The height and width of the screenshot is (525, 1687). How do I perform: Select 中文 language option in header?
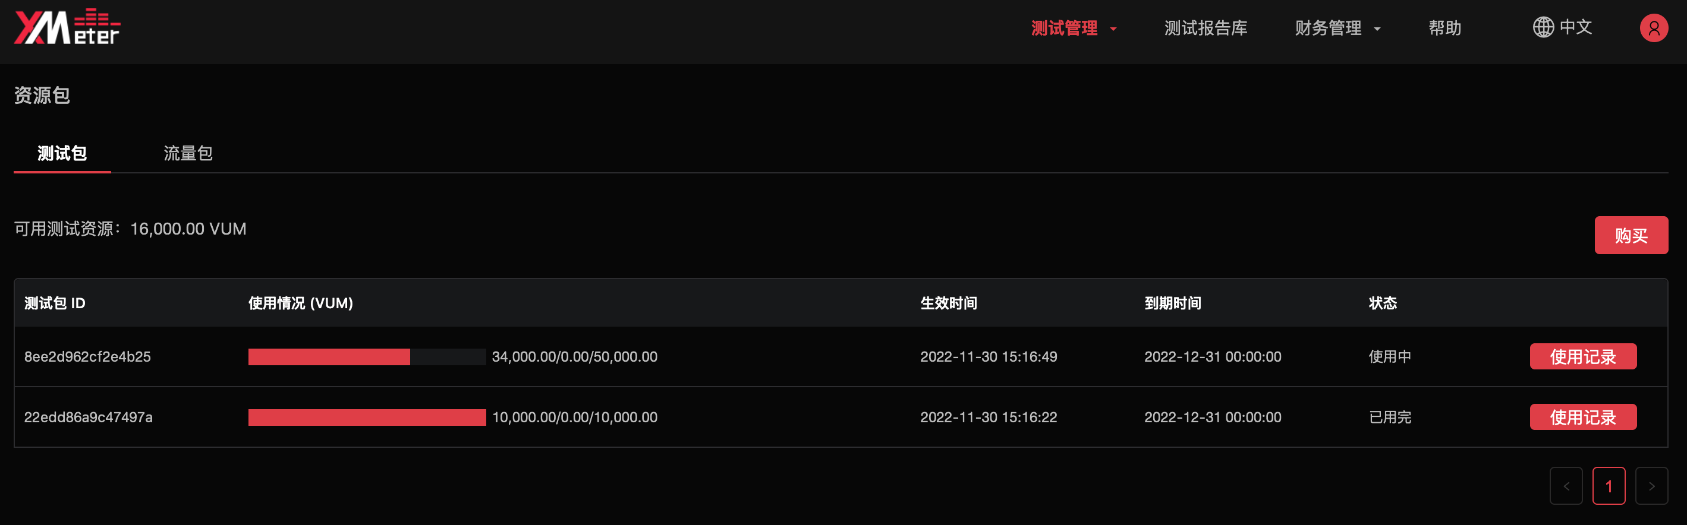[1576, 27]
